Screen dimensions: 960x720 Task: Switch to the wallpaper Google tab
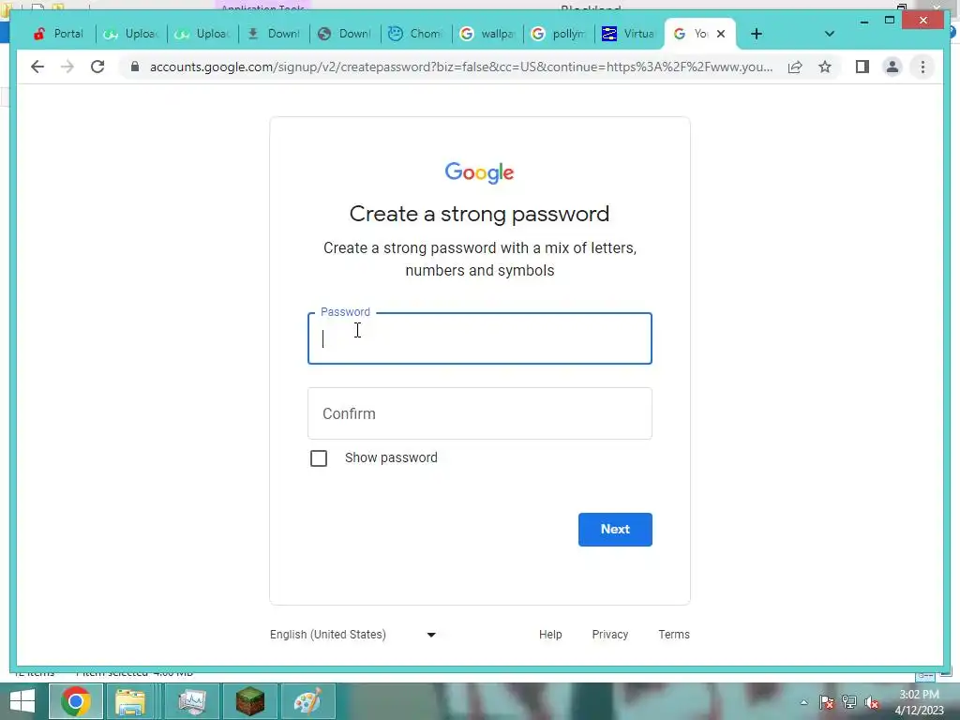point(487,34)
